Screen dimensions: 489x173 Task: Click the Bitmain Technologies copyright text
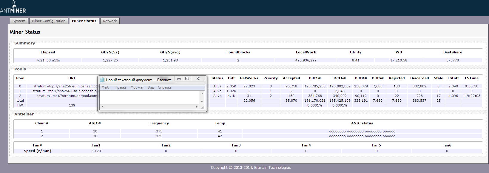click(x=251, y=168)
